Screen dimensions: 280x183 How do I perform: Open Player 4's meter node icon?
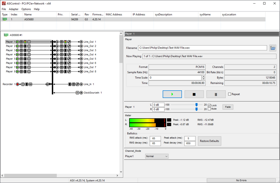coord(25,54)
